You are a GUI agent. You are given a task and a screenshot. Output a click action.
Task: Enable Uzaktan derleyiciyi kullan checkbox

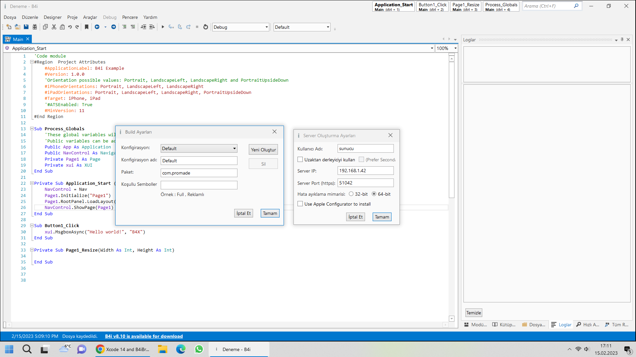[x=300, y=160]
